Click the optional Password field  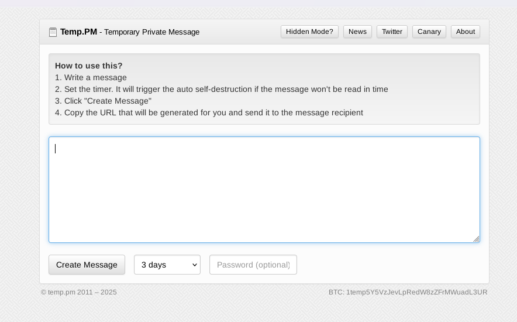pyautogui.click(x=253, y=265)
